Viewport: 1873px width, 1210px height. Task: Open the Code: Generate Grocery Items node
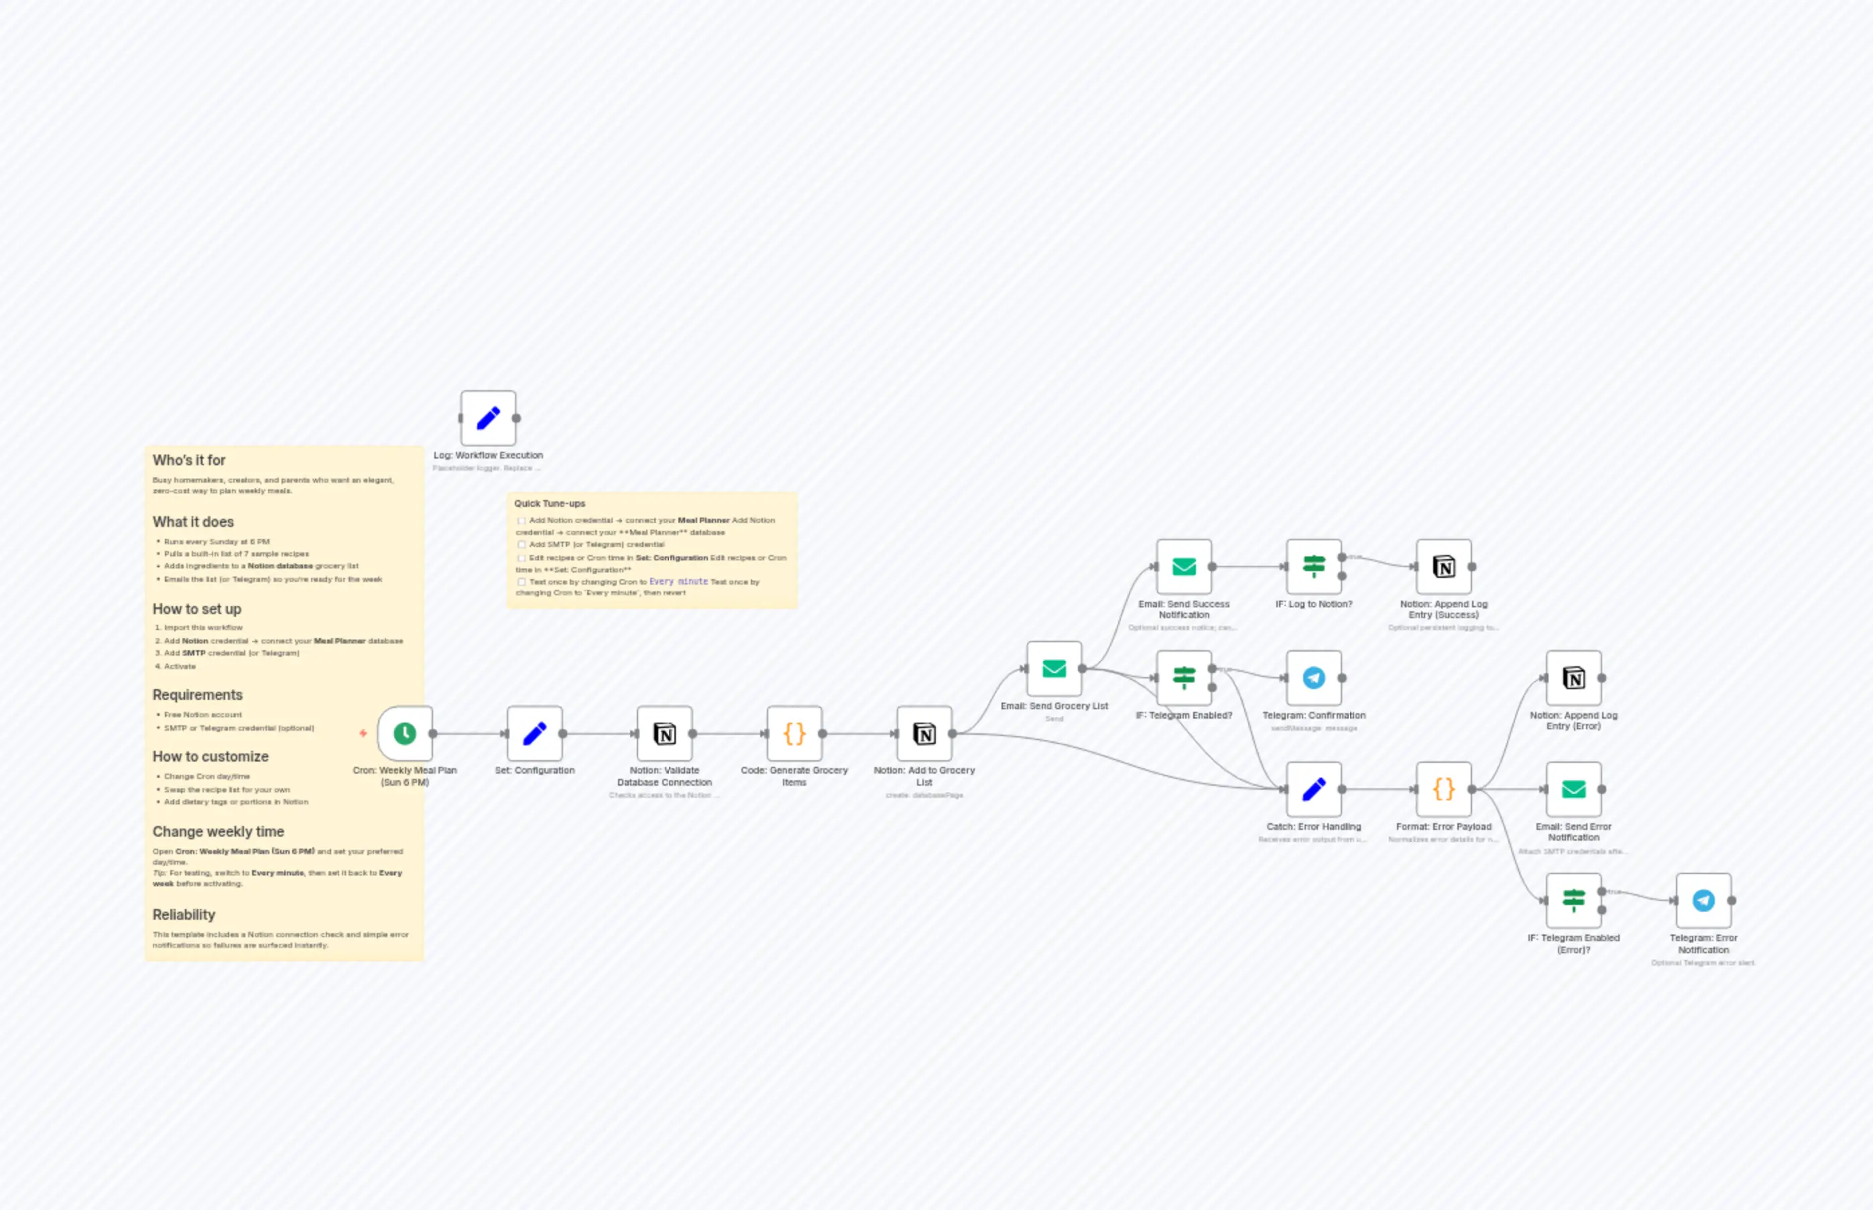click(795, 732)
